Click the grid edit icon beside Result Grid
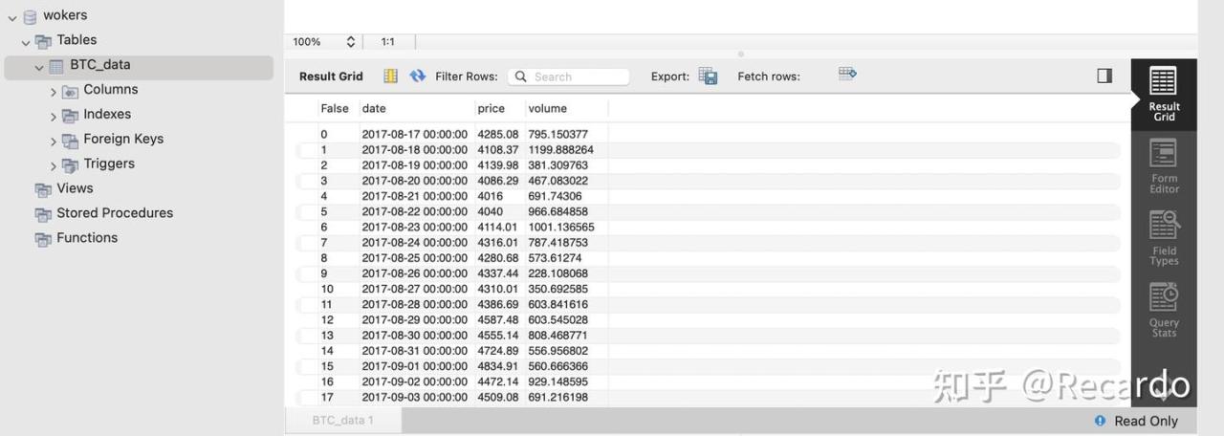Viewport: 1224px width, 436px height. (390, 76)
